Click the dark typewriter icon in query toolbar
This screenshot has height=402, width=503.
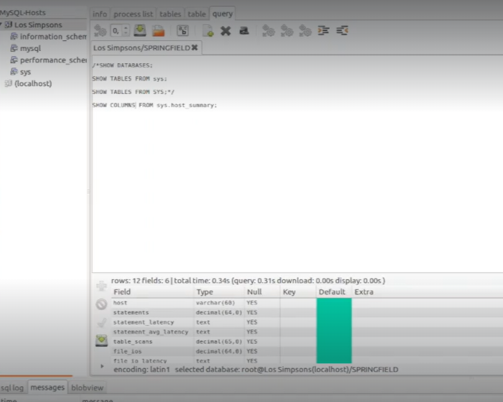coord(244,31)
